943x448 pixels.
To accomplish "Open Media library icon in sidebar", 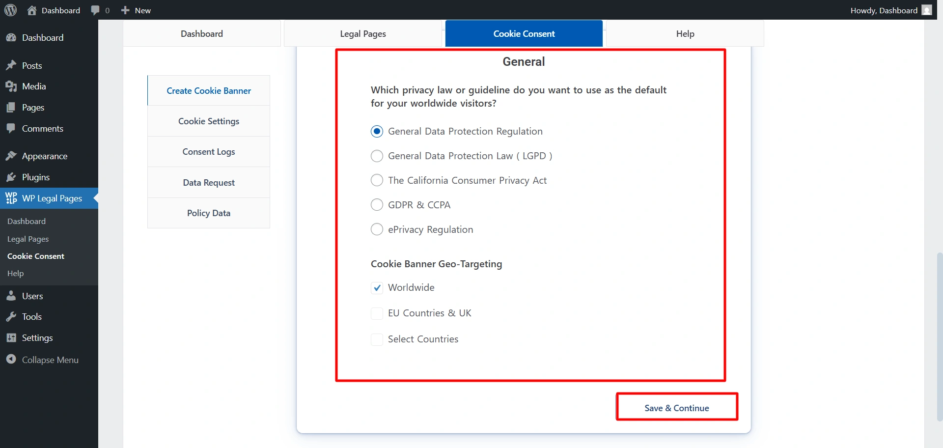I will (x=11, y=86).
